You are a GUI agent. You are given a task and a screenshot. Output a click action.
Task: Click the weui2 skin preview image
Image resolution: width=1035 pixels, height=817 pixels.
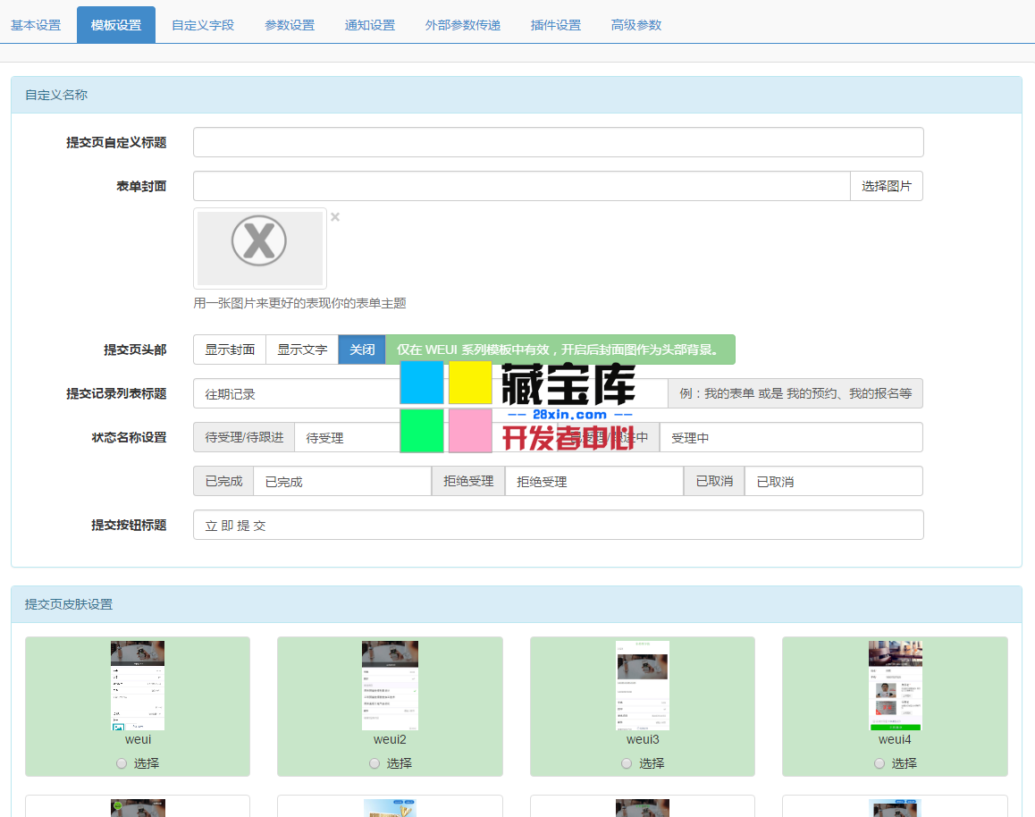[x=390, y=685]
